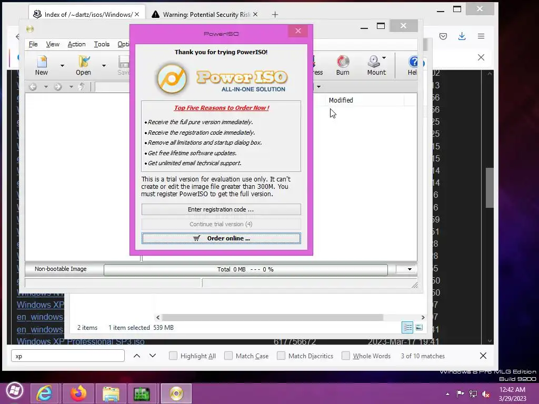The image size is (539, 404).
Task: Click Enter registration code button
Action: coord(221,209)
